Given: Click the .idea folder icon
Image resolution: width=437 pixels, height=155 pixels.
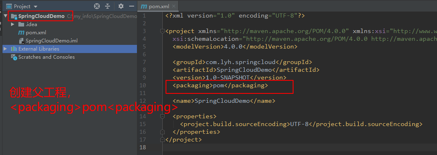Looking at the screenshot, I should point(21,24).
